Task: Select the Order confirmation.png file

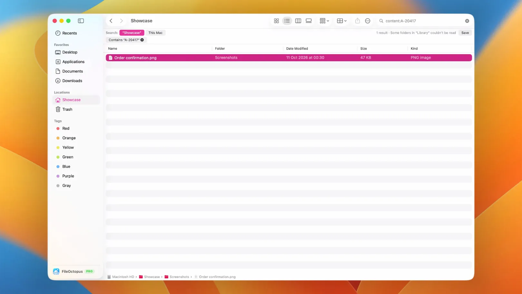Action: click(x=289, y=58)
